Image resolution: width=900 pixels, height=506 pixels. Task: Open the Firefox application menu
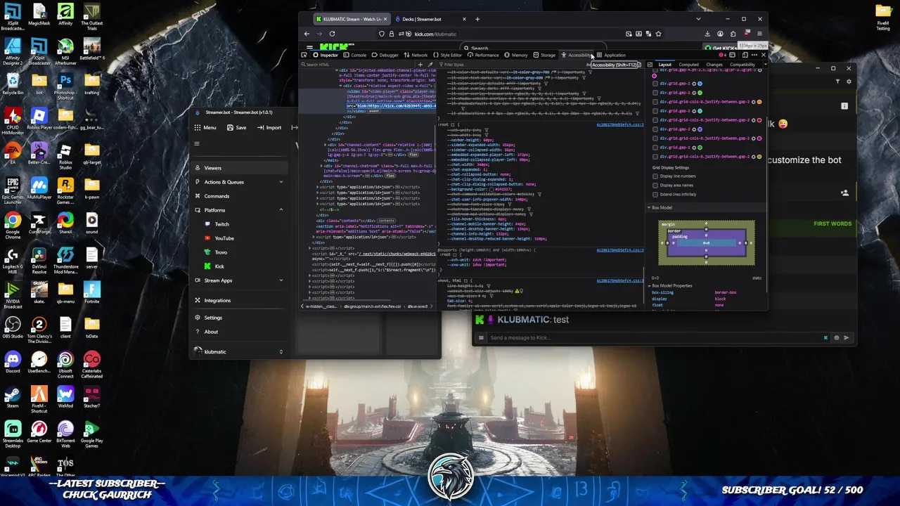tap(759, 34)
